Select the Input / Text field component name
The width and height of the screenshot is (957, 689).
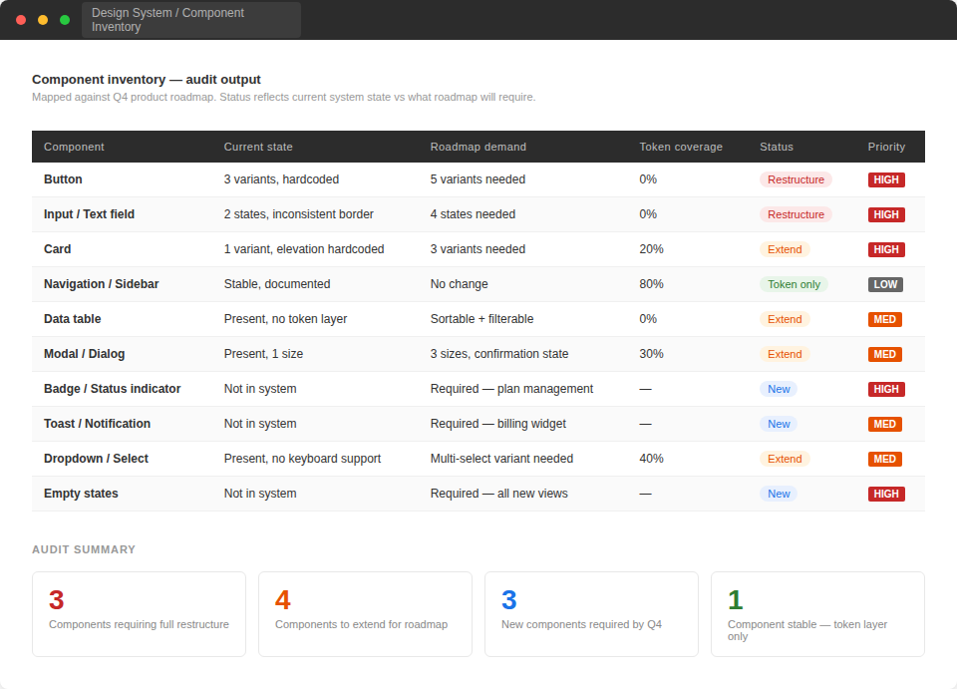pos(89,214)
